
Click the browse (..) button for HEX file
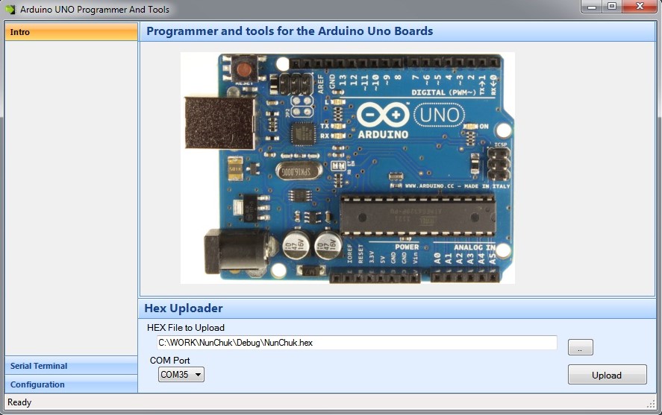pos(580,347)
